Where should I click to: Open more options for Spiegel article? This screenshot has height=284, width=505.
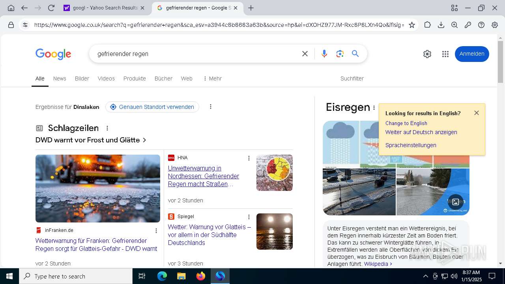pyautogui.click(x=249, y=217)
